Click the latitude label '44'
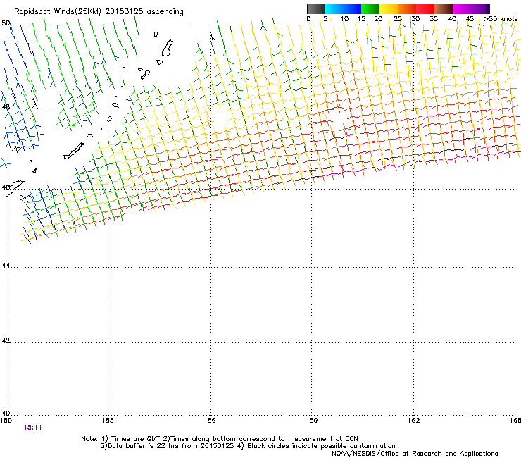This screenshot has height=458, width=521. pyautogui.click(x=6, y=266)
